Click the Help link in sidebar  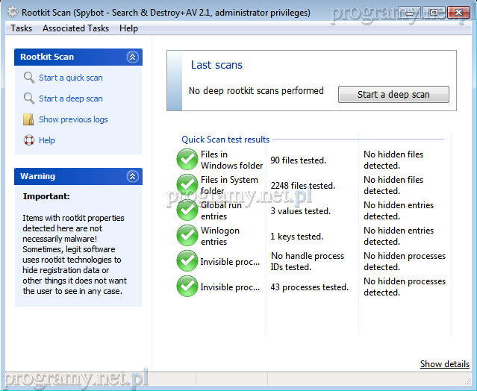(47, 140)
